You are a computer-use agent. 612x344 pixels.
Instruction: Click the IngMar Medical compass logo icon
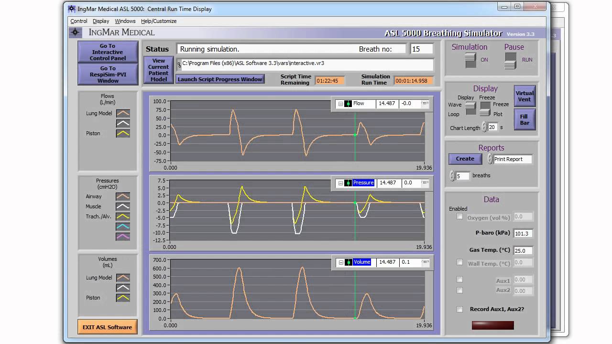(x=75, y=32)
